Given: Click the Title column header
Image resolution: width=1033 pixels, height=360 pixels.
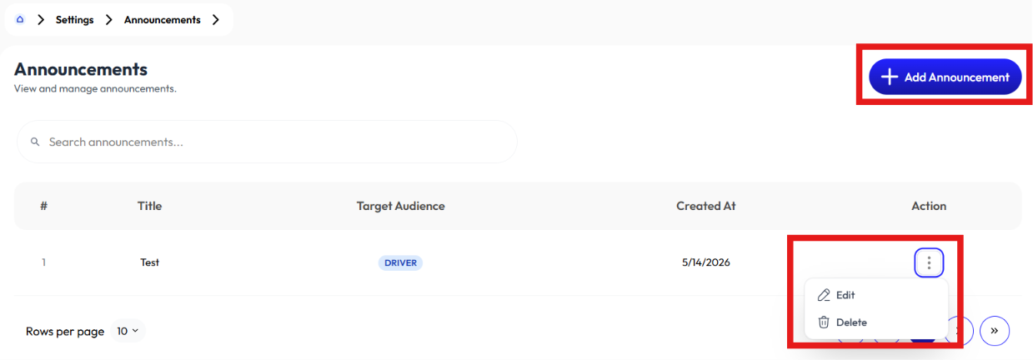Looking at the screenshot, I should (x=150, y=206).
